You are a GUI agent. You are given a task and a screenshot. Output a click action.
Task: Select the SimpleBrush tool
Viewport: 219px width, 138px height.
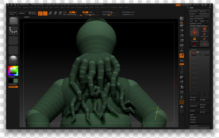pos(194,40)
